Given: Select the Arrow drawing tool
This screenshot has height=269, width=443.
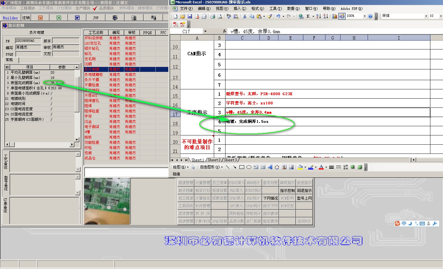Looking at the screenshot, I should click(x=234, y=167).
